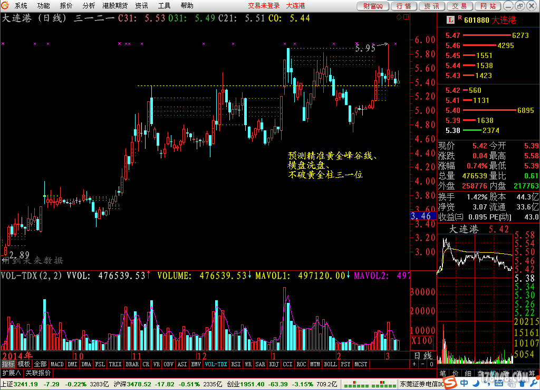Select the 模板 tab

pyautogui.click(x=24, y=364)
